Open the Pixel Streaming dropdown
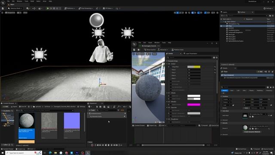Image resolution: width=275 pixels, height=155 pixels. pyautogui.click(x=86, y=8)
